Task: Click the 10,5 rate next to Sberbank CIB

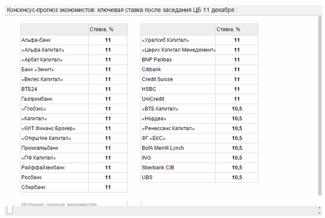Action: (237, 168)
